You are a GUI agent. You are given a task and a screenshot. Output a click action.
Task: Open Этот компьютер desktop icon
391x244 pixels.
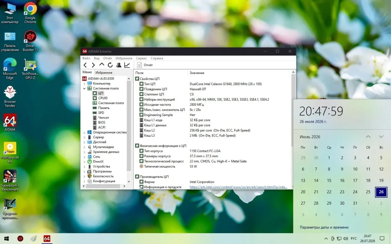tap(10, 13)
